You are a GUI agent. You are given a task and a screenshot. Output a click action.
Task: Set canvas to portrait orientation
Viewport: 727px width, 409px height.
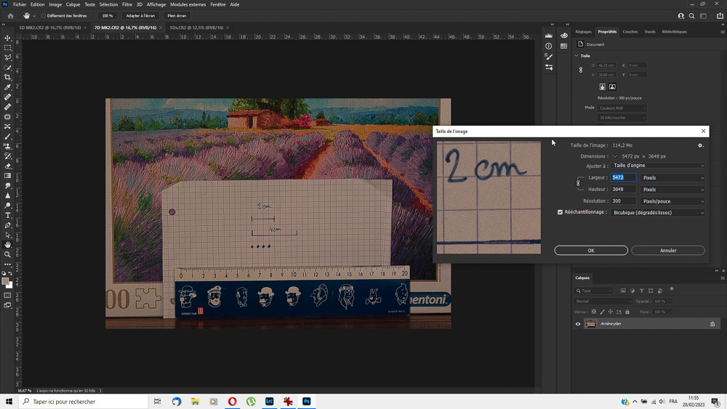602,86
